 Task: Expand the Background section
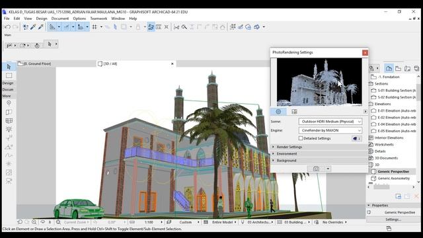tap(319, 160)
